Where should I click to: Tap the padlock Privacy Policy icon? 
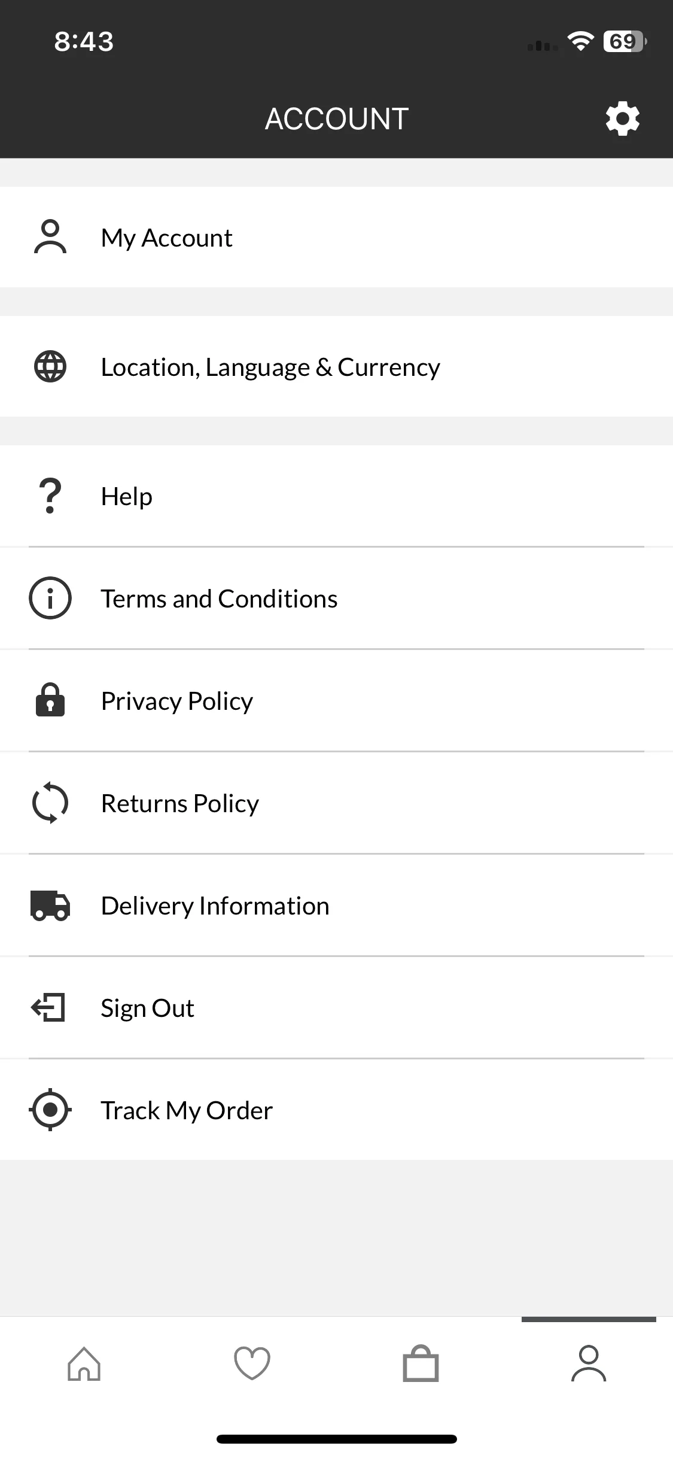[x=50, y=700]
